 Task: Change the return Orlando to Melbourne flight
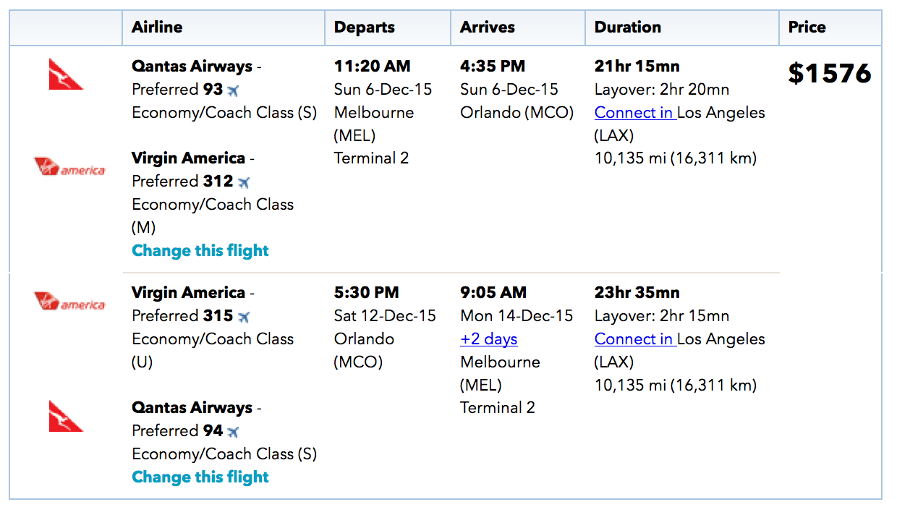(200, 477)
